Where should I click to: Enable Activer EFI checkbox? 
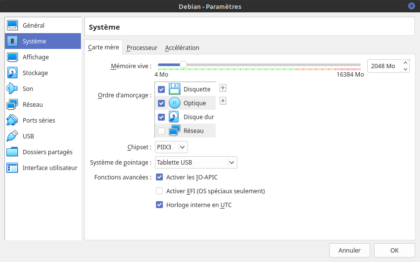[x=159, y=191]
